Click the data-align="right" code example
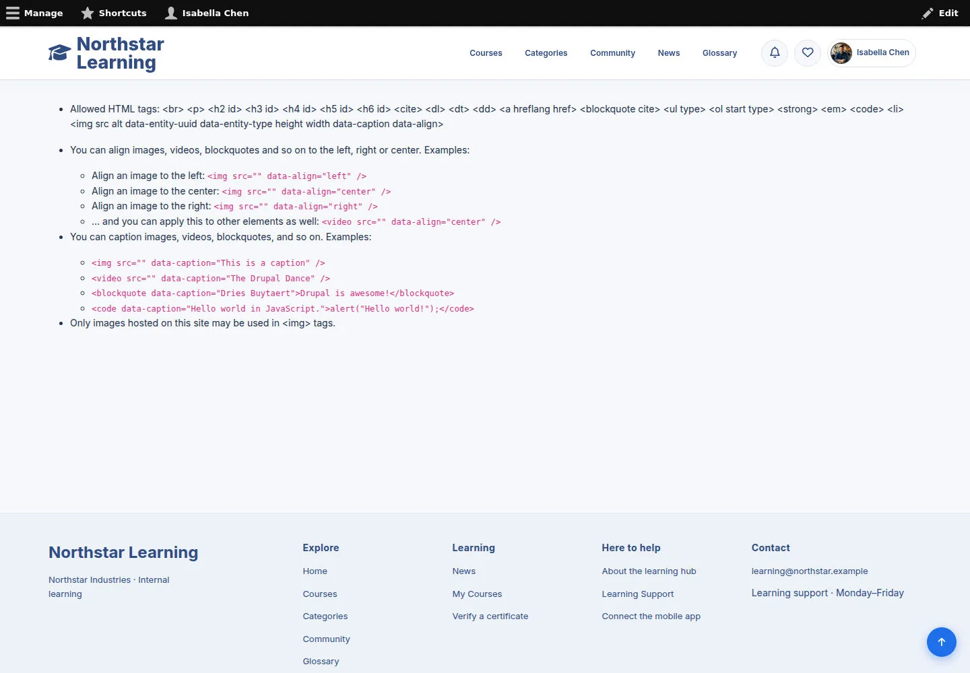Image resolution: width=970 pixels, height=673 pixels. click(296, 207)
